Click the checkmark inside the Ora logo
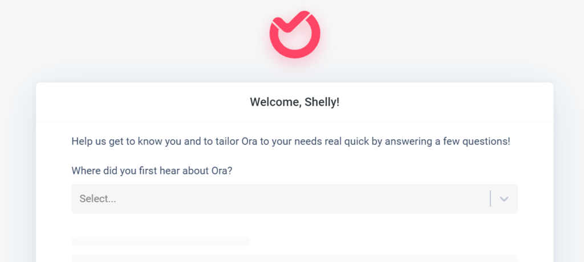Screen dimensions: 584x262 (x=291, y=22)
